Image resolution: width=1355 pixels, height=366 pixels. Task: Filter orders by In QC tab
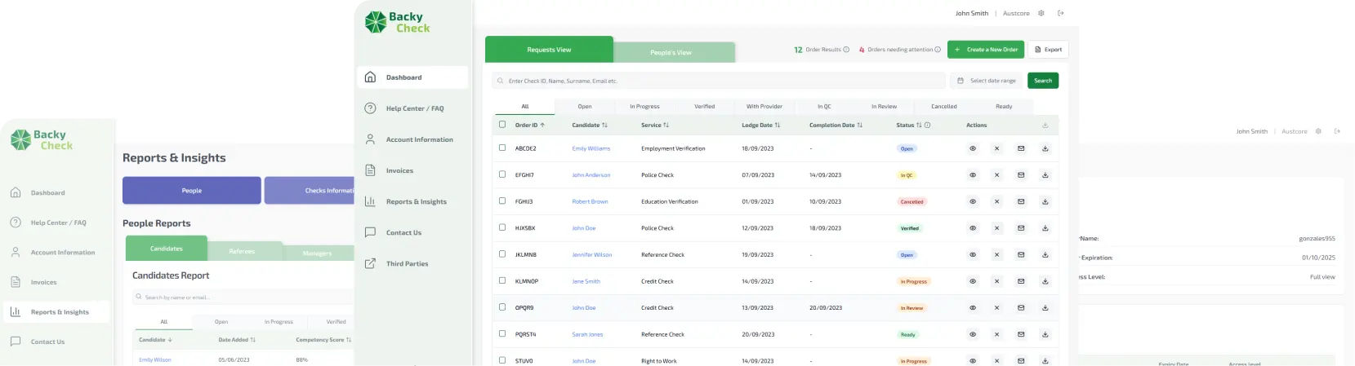point(824,107)
